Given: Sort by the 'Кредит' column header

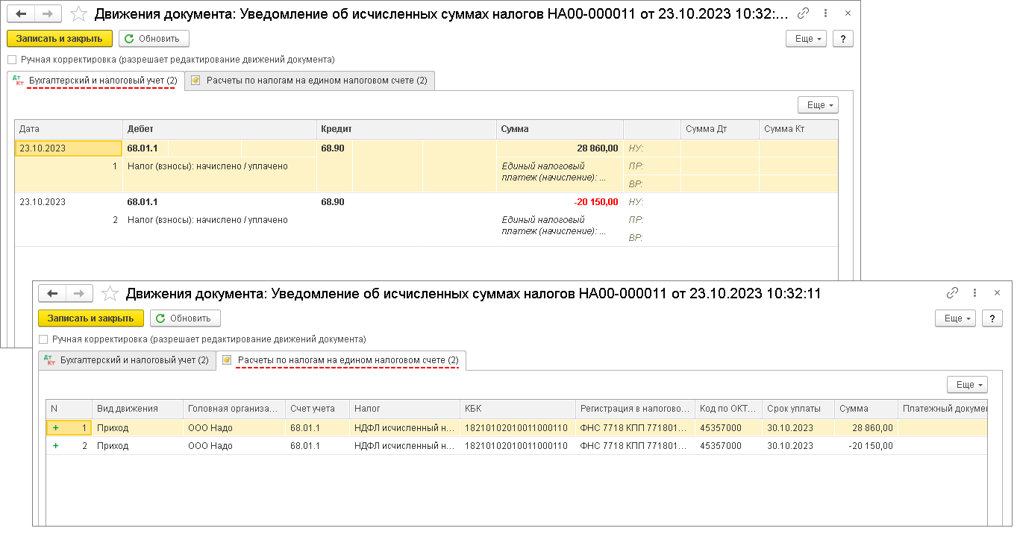Looking at the screenshot, I should point(407,129).
